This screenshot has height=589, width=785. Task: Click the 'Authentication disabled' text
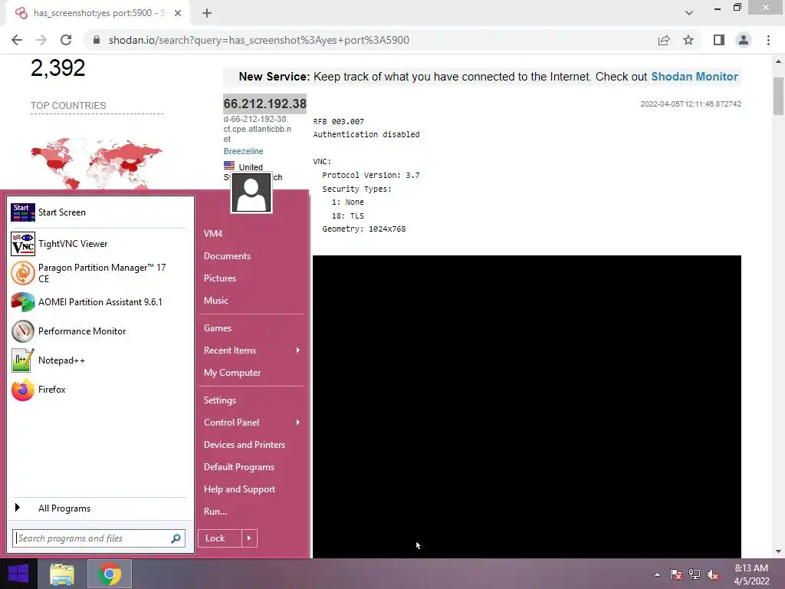click(366, 135)
